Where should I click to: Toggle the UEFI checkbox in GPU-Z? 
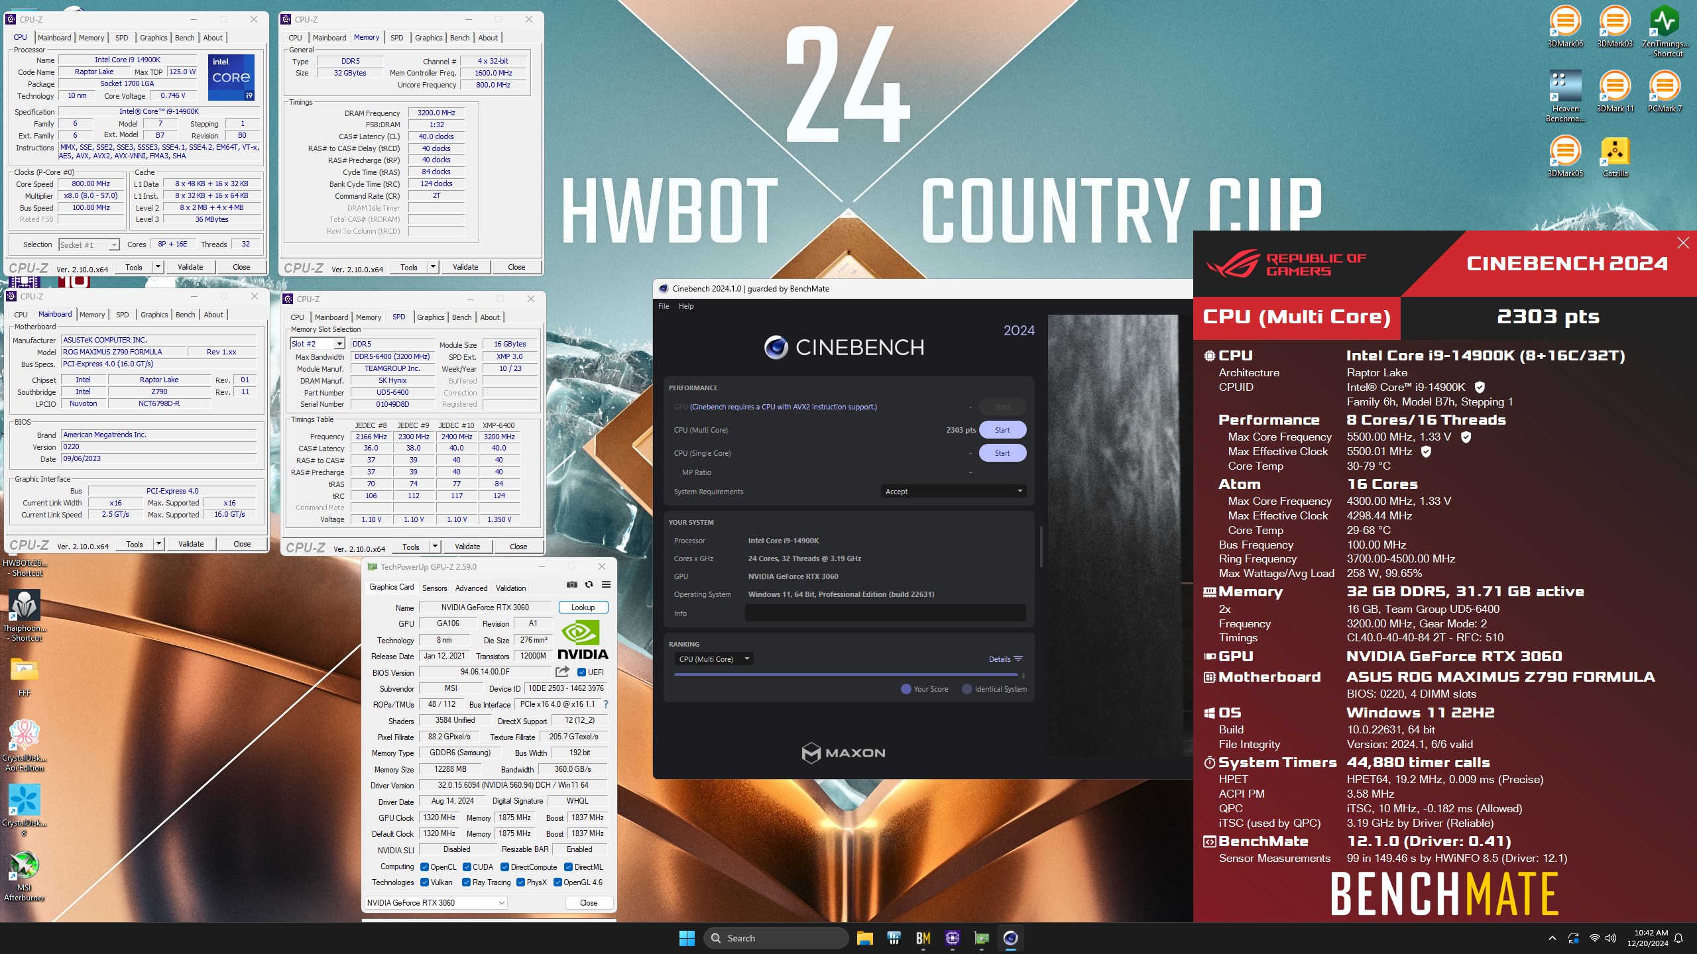(x=581, y=672)
